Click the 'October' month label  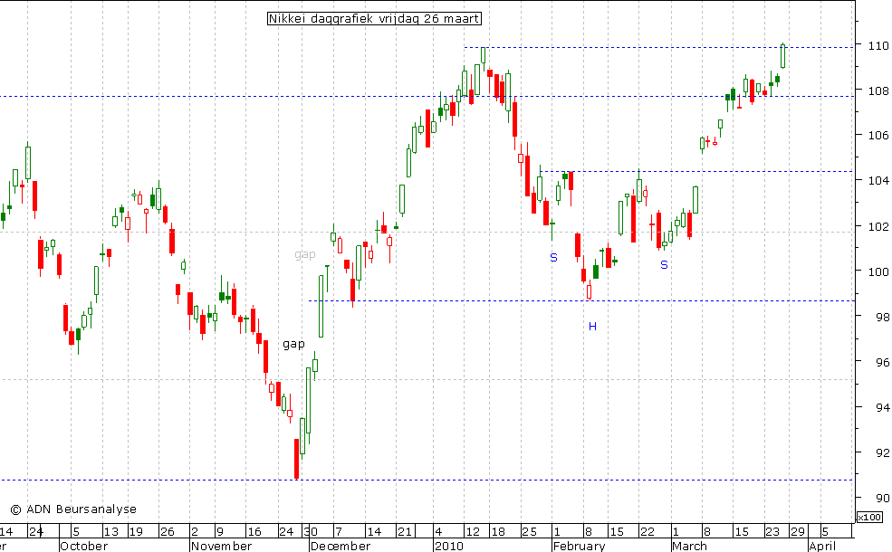[83, 546]
